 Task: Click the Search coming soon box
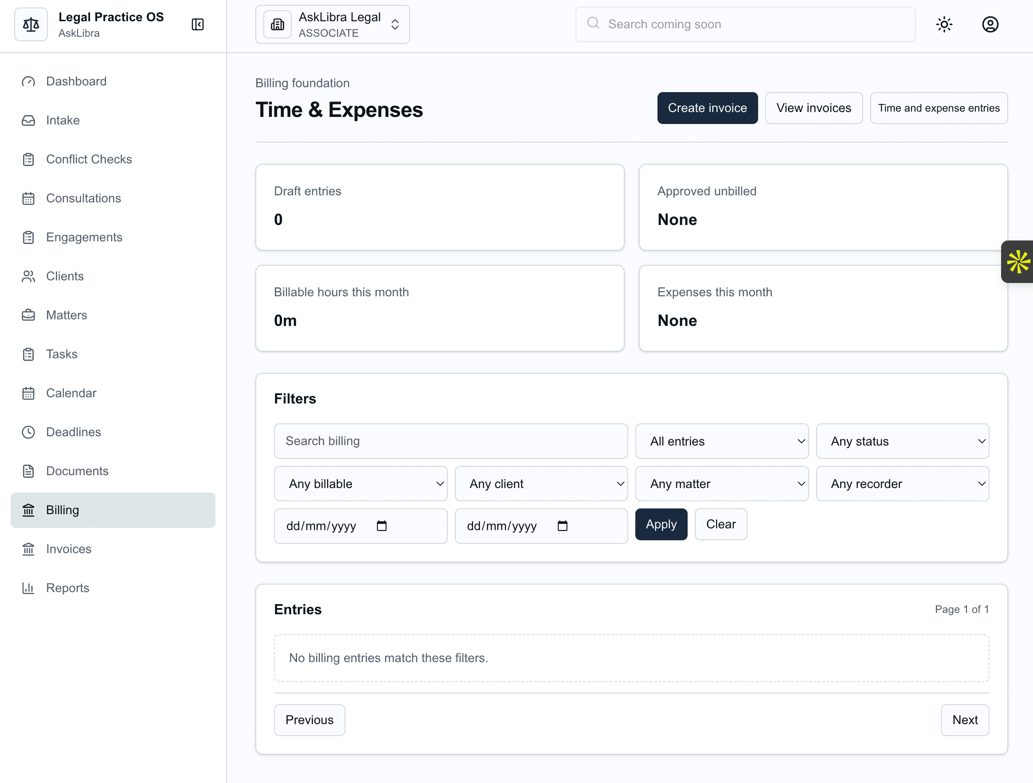(x=745, y=24)
